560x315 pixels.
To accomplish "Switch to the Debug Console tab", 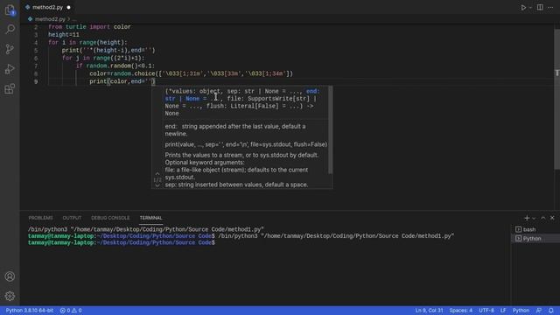I will tap(110, 218).
